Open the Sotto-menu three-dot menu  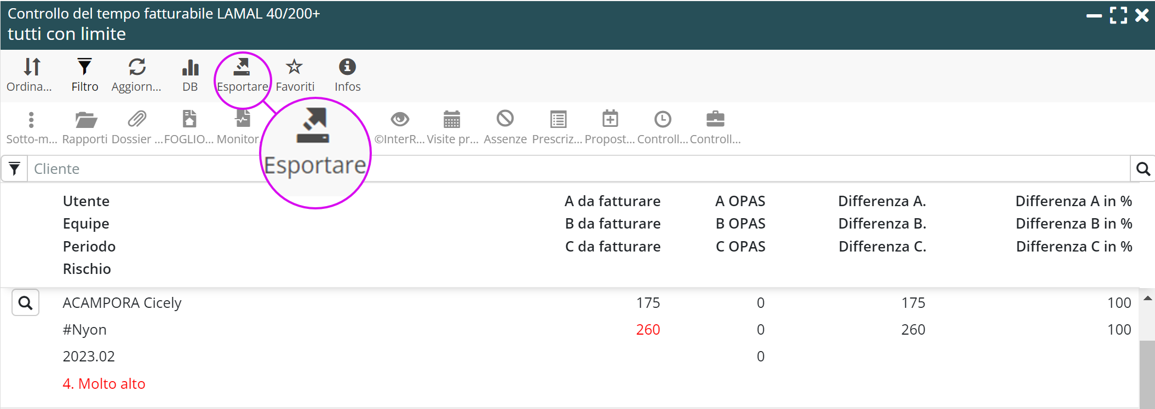31,120
